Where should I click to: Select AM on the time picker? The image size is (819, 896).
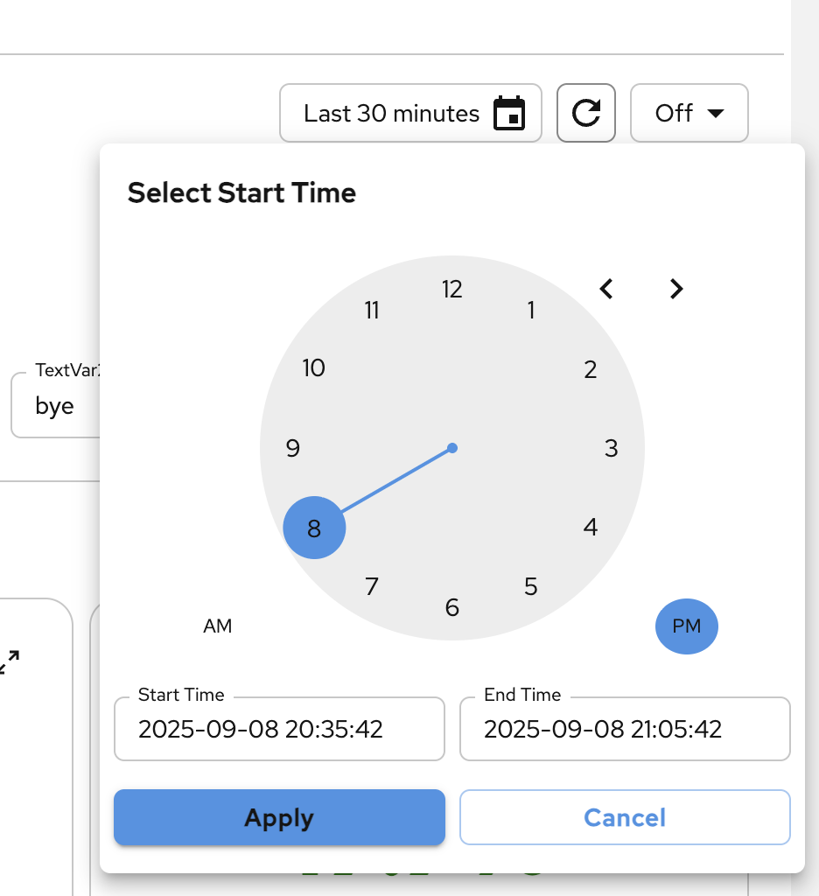[218, 626]
